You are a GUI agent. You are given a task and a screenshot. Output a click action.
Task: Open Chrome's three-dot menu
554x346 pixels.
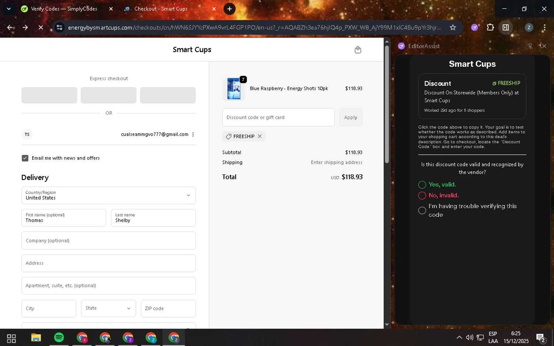click(x=544, y=28)
